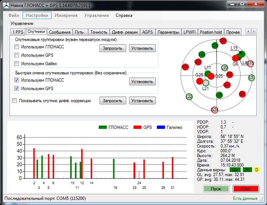This screenshot has height=205, width=267.
Task: Click Установить in the quick-switch constellations group
Action: tap(142, 81)
